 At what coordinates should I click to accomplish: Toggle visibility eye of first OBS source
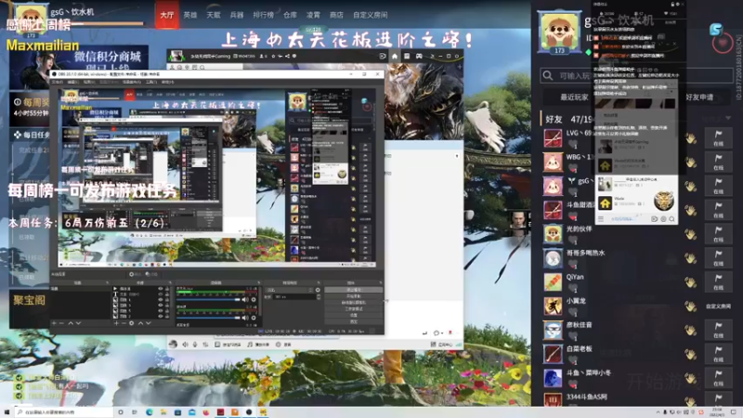click(160, 289)
